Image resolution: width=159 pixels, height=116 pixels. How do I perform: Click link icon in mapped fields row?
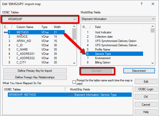pyautogui.click(x=71, y=95)
